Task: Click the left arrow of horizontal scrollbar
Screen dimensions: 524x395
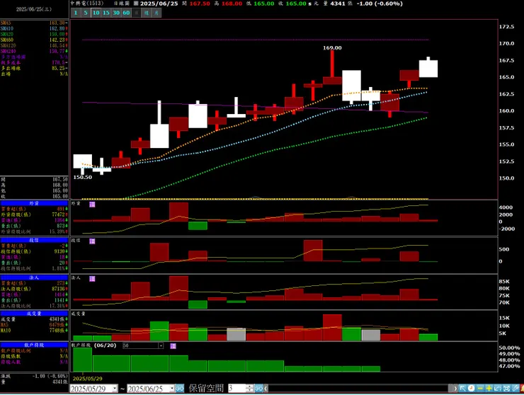Action: point(266,389)
